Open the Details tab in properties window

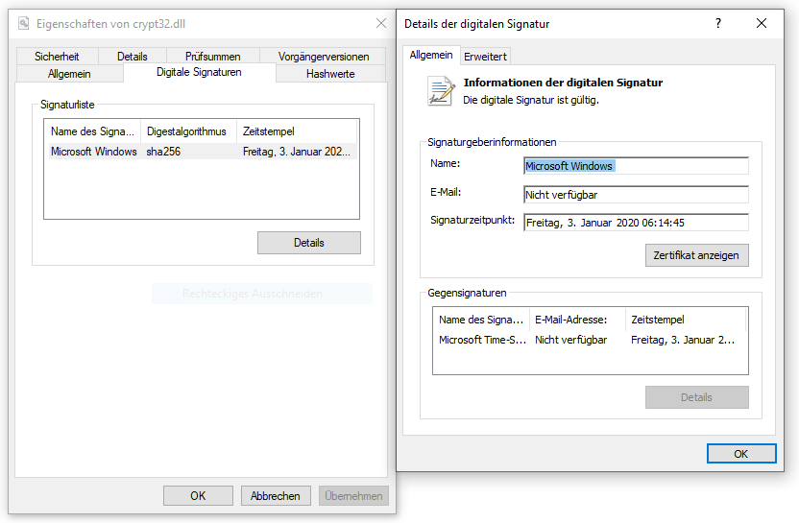[132, 56]
